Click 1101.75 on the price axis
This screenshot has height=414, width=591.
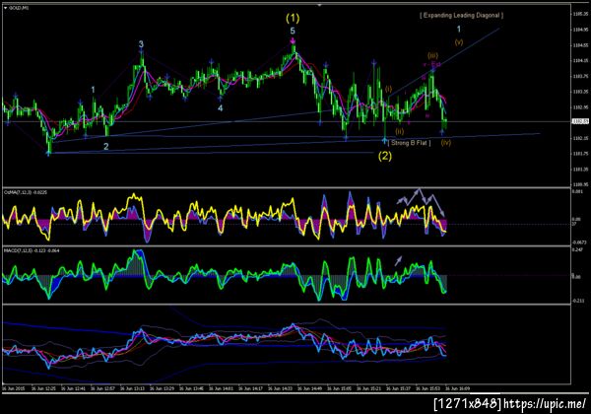(x=580, y=154)
